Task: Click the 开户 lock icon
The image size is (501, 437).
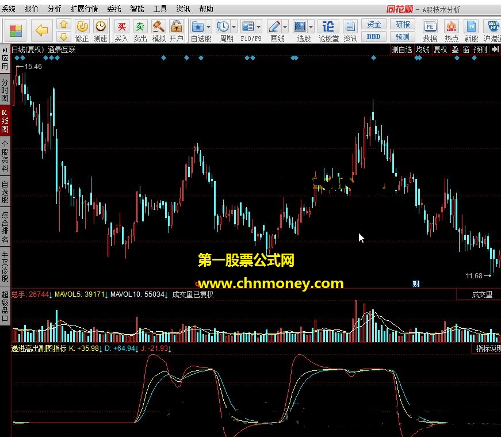Action: [176, 26]
